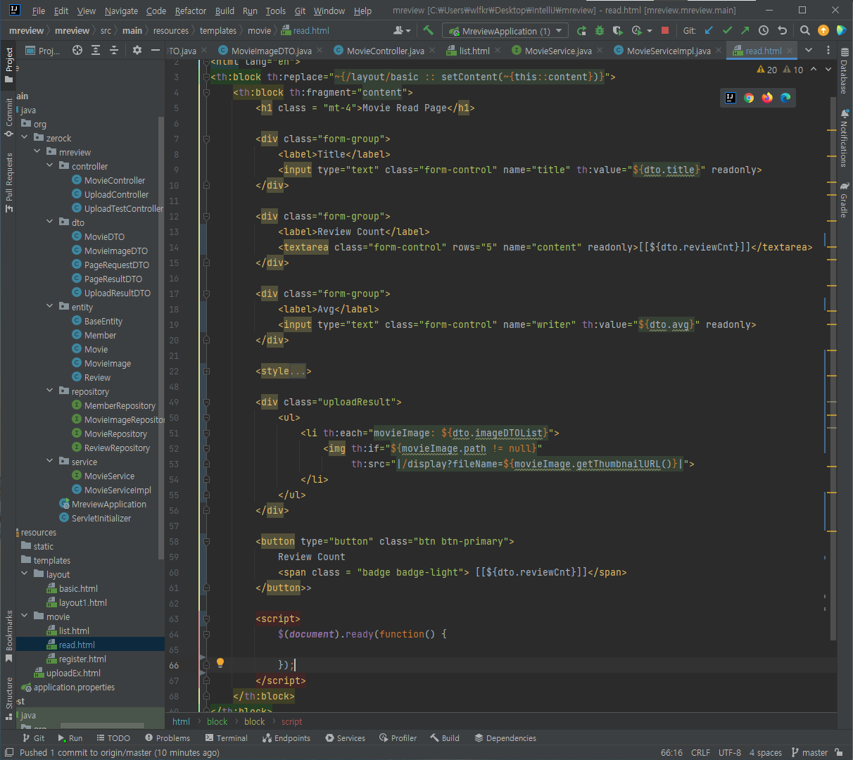Click the yellow intention light bulb
853x760 pixels.
220,663
